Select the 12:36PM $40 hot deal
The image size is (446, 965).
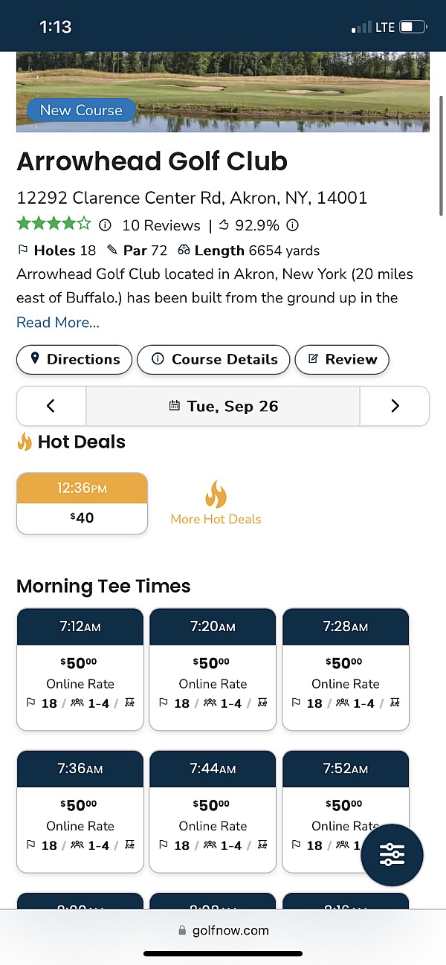click(x=82, y=503)
